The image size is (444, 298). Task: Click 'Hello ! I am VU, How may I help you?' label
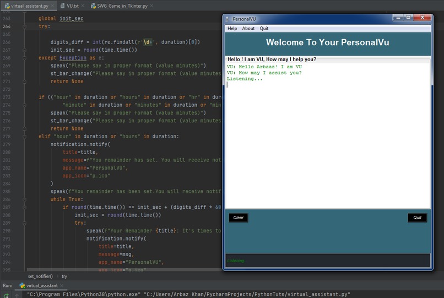pyautogui.click(x=272, y=59)
